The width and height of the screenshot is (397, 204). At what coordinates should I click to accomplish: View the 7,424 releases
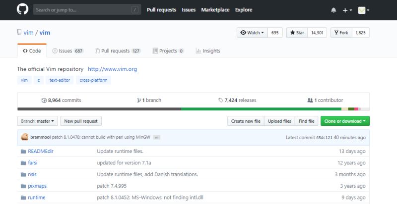[x=237, y=100]
